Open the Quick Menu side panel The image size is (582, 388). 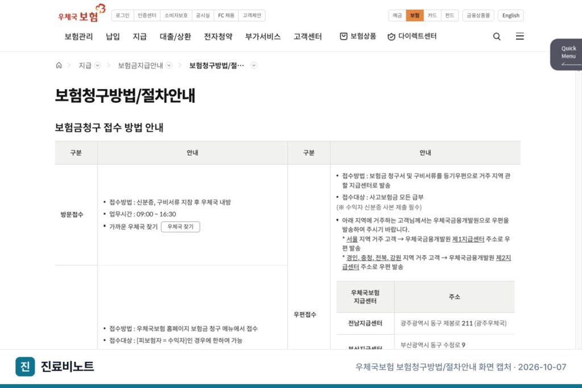pos(567,54)
